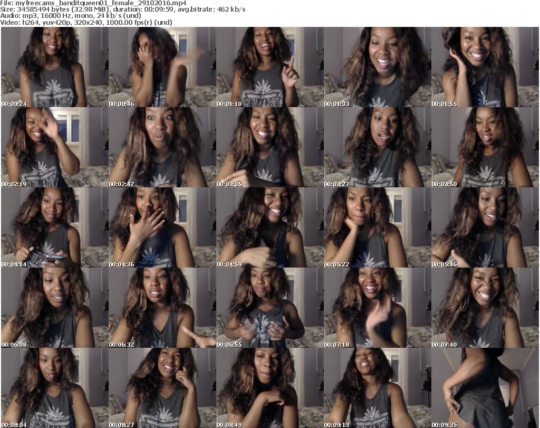This screenshot has width=540, height=428.
Task: Select the 00:01:55 thumbnail
Action: point(485,67)
